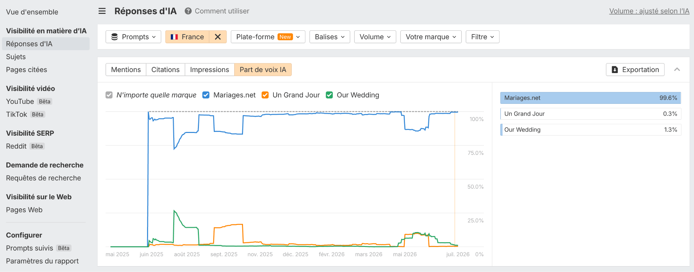Open the Votre marque dropdown
Screen dimensions: 694x272
click(431, 37)
